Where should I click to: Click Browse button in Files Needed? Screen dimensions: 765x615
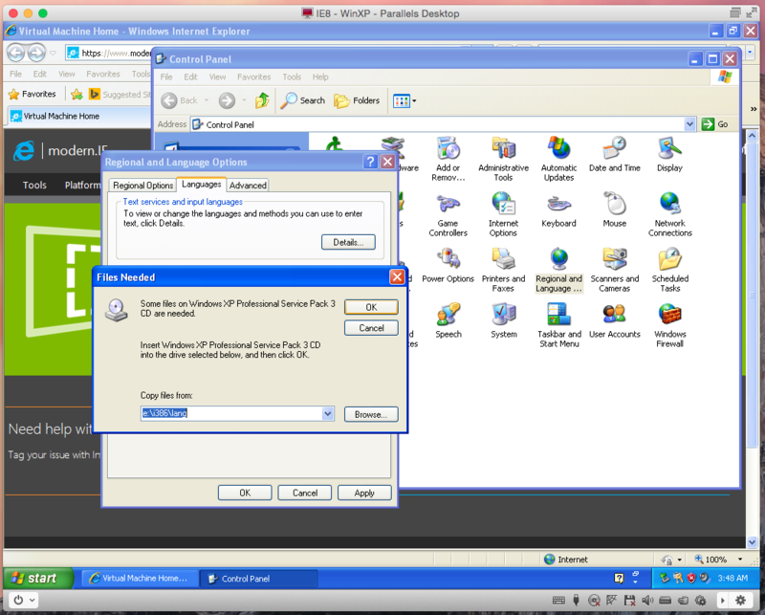(371, 414)
